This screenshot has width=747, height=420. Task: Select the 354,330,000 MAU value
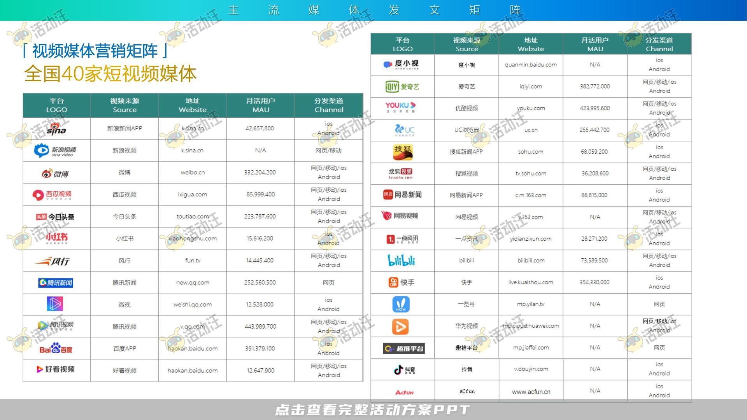pos(594,282)
